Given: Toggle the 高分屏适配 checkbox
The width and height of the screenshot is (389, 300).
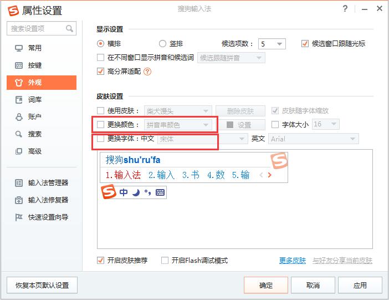Looking at the screenshot, I should [x=100, y=72].
